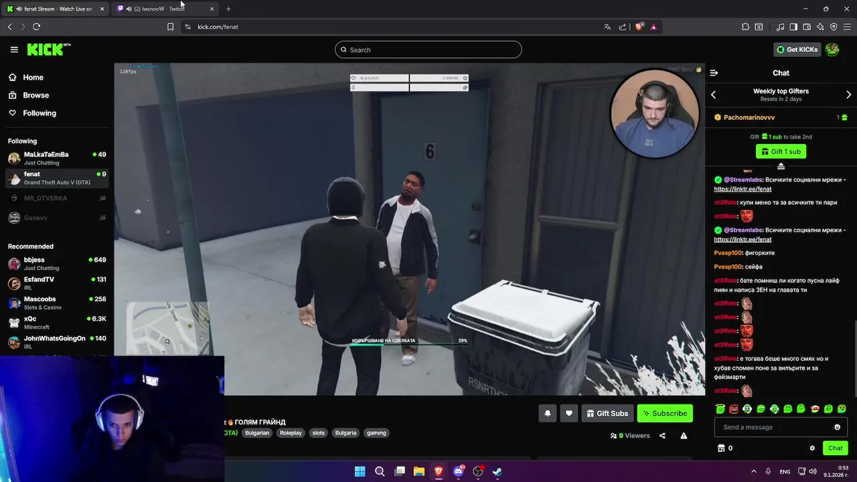857x482 pixels.
Task: Open Ganevv offline channel
Action: click(x=57, y=218)
